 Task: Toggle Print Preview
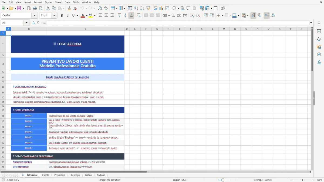click(x=41, y=8)
